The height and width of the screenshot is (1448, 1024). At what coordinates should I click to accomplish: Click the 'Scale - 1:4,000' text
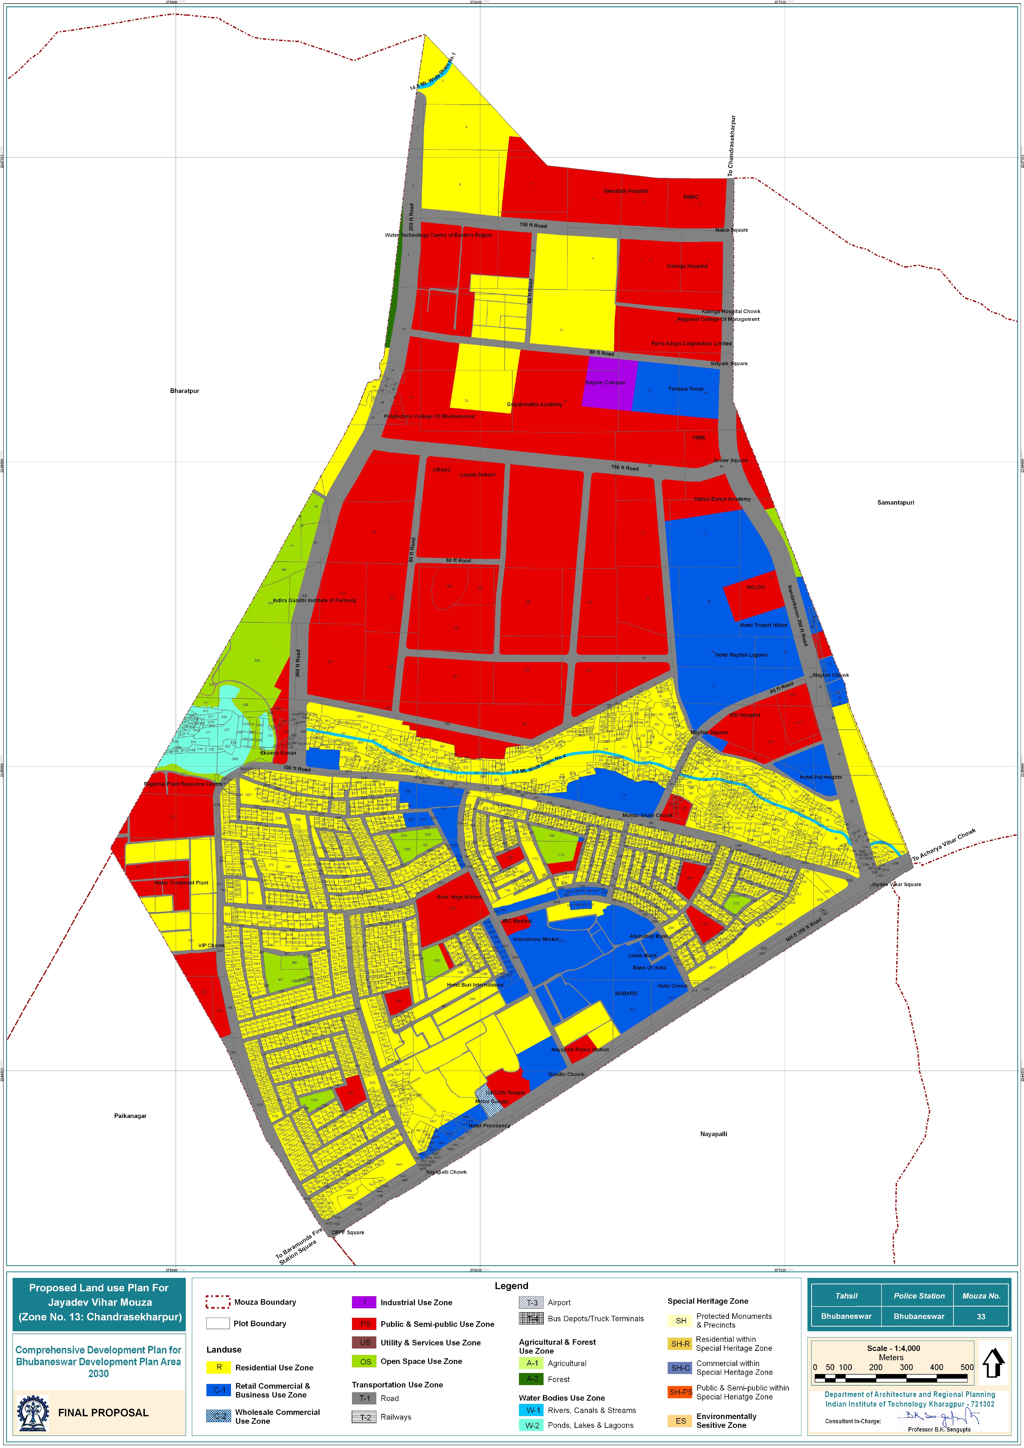coord(893,1348)
